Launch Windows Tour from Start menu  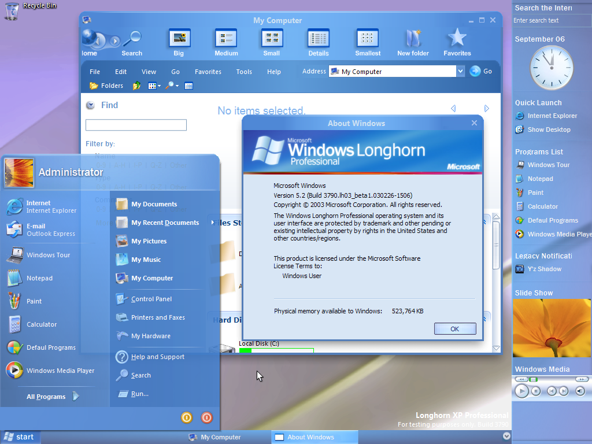39,255
